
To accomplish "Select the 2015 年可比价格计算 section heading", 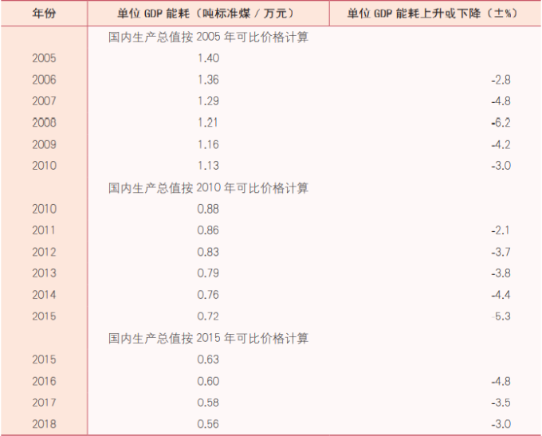I will pyautogui.click(x=208, y=338).
